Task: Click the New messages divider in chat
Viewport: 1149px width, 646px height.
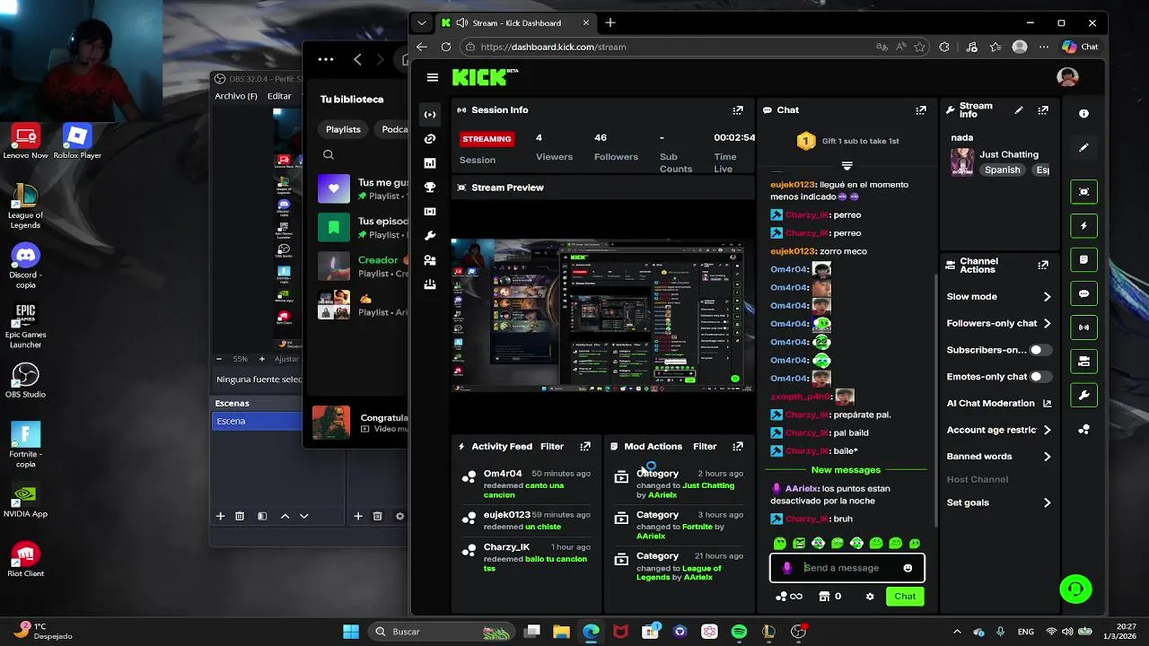Action: [846, 470]
